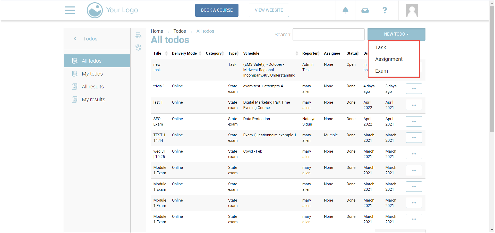Click the VIEW WEBSITE button
The width and height of the screenshot is (495, 233).
coord(269,10)
